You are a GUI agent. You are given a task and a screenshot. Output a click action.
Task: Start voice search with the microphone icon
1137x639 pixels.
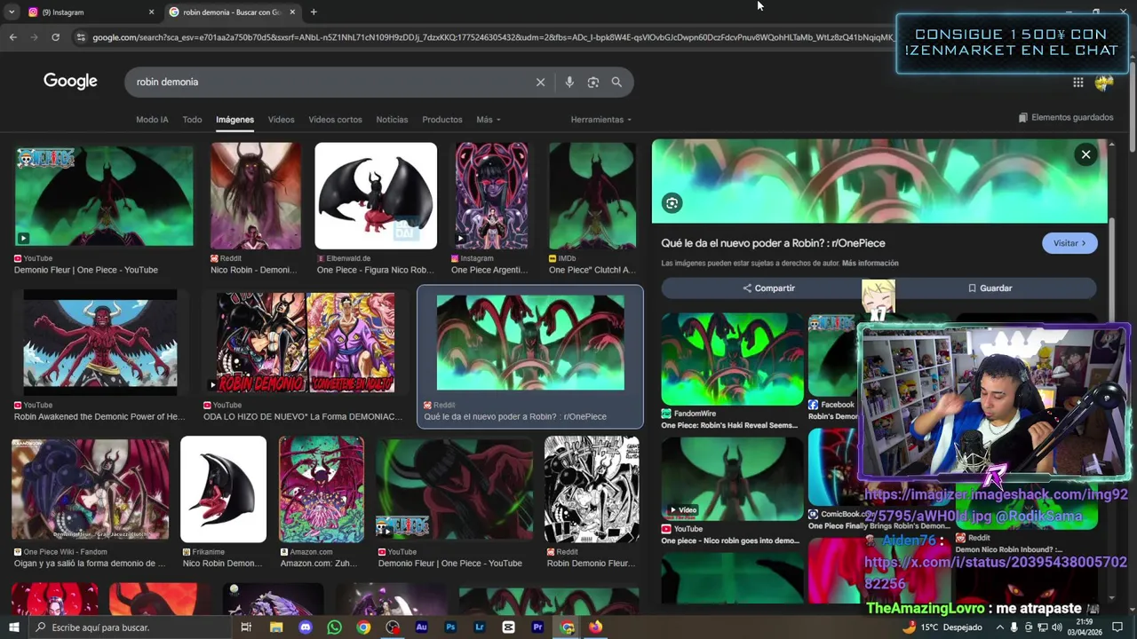(x=569, y=82)
